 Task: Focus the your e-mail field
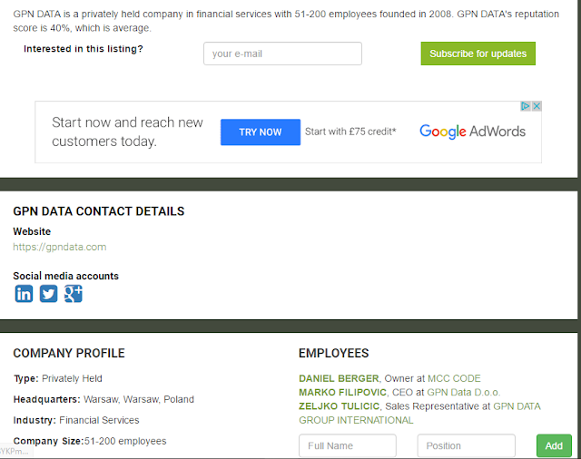282,54
